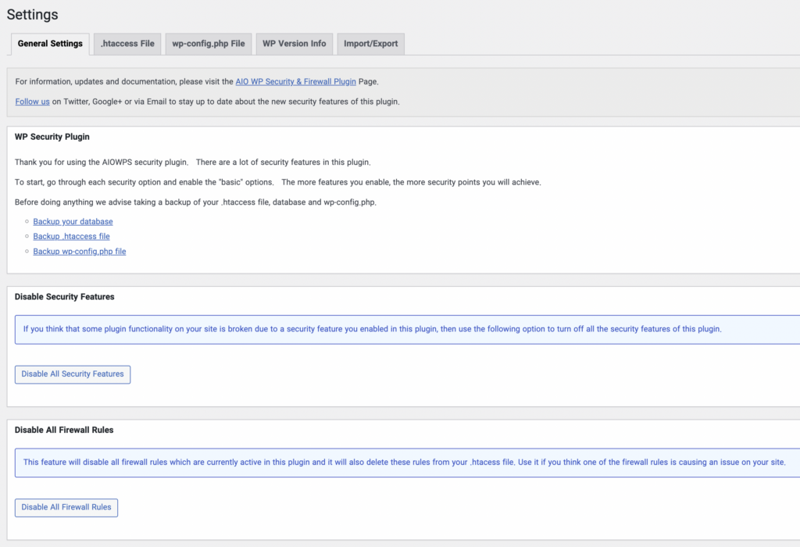Click the Disable All Firewall Rules button
The height and width of the screenshot is (547, 800).
[66, 507]
